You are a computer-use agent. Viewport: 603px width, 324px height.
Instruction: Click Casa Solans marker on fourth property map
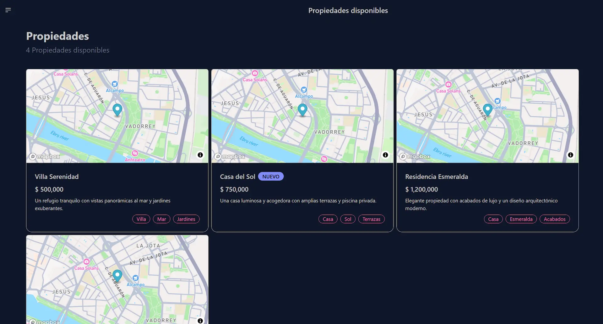pyautogui.click(x=86, y=262)
